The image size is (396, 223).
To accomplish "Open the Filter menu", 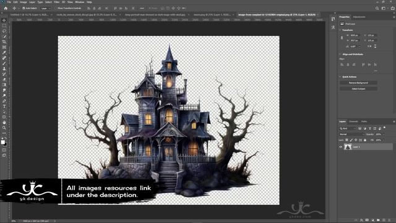I will tap(56, 2).
